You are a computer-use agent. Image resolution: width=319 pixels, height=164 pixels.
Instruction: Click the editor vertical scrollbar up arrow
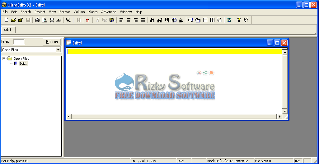pos(285,53)
